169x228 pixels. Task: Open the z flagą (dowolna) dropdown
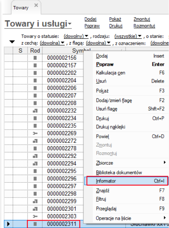(x=98, y=43)
